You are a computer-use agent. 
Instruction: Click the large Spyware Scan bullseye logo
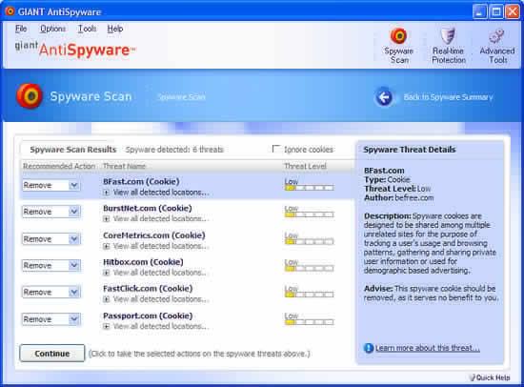pos(30,96)
